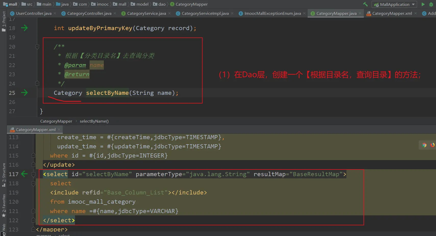Run MallApplication with the green play icon
The image size is (436, 236).
click(x=423, y=4)
